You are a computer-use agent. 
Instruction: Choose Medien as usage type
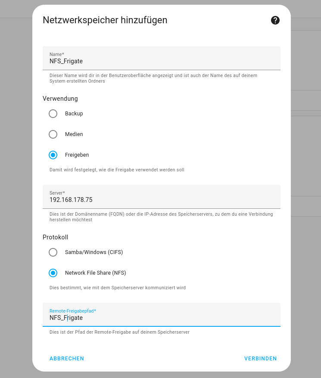(53, 134)
